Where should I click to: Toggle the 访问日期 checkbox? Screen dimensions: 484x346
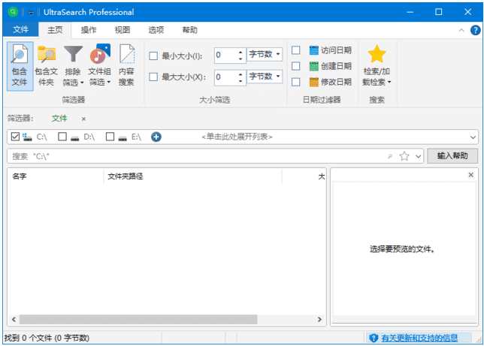coord(295,50)
